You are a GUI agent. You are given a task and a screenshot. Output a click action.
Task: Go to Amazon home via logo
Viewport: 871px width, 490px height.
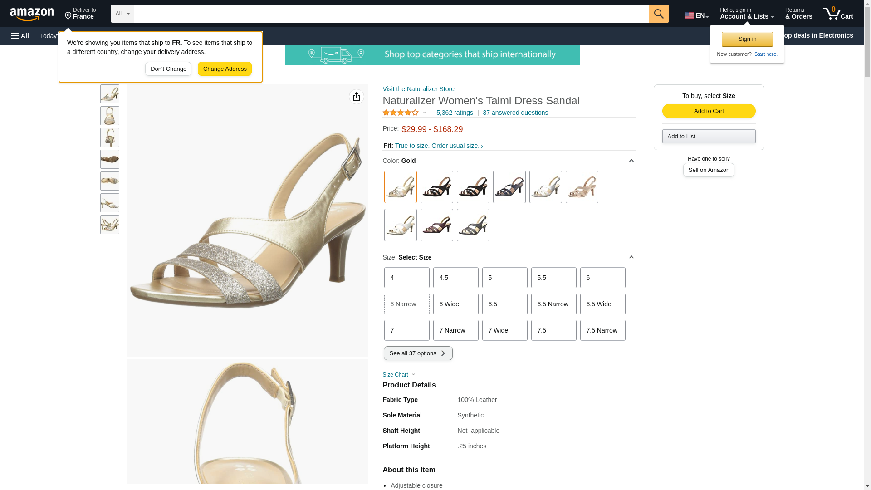coord(32,14)
